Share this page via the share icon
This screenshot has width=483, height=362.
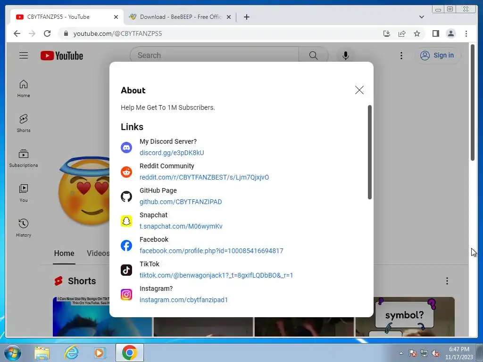click(x=402, y=33)
